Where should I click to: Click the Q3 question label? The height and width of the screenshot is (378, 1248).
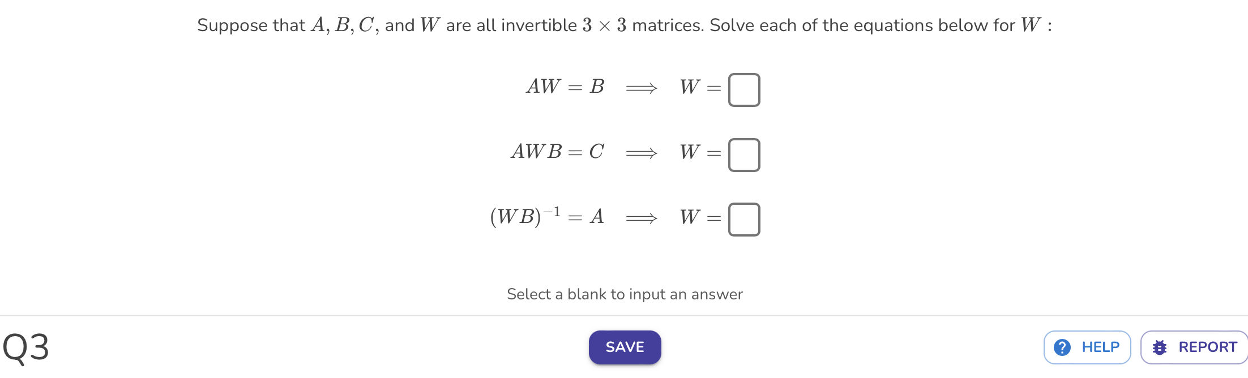pyautogui.click(x=25, y=347)
